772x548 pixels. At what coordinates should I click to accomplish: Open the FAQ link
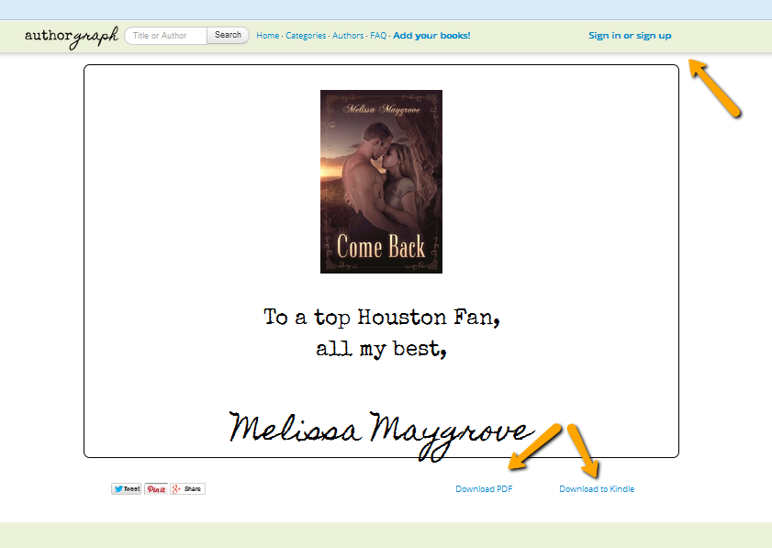click(x=378, y=36)
